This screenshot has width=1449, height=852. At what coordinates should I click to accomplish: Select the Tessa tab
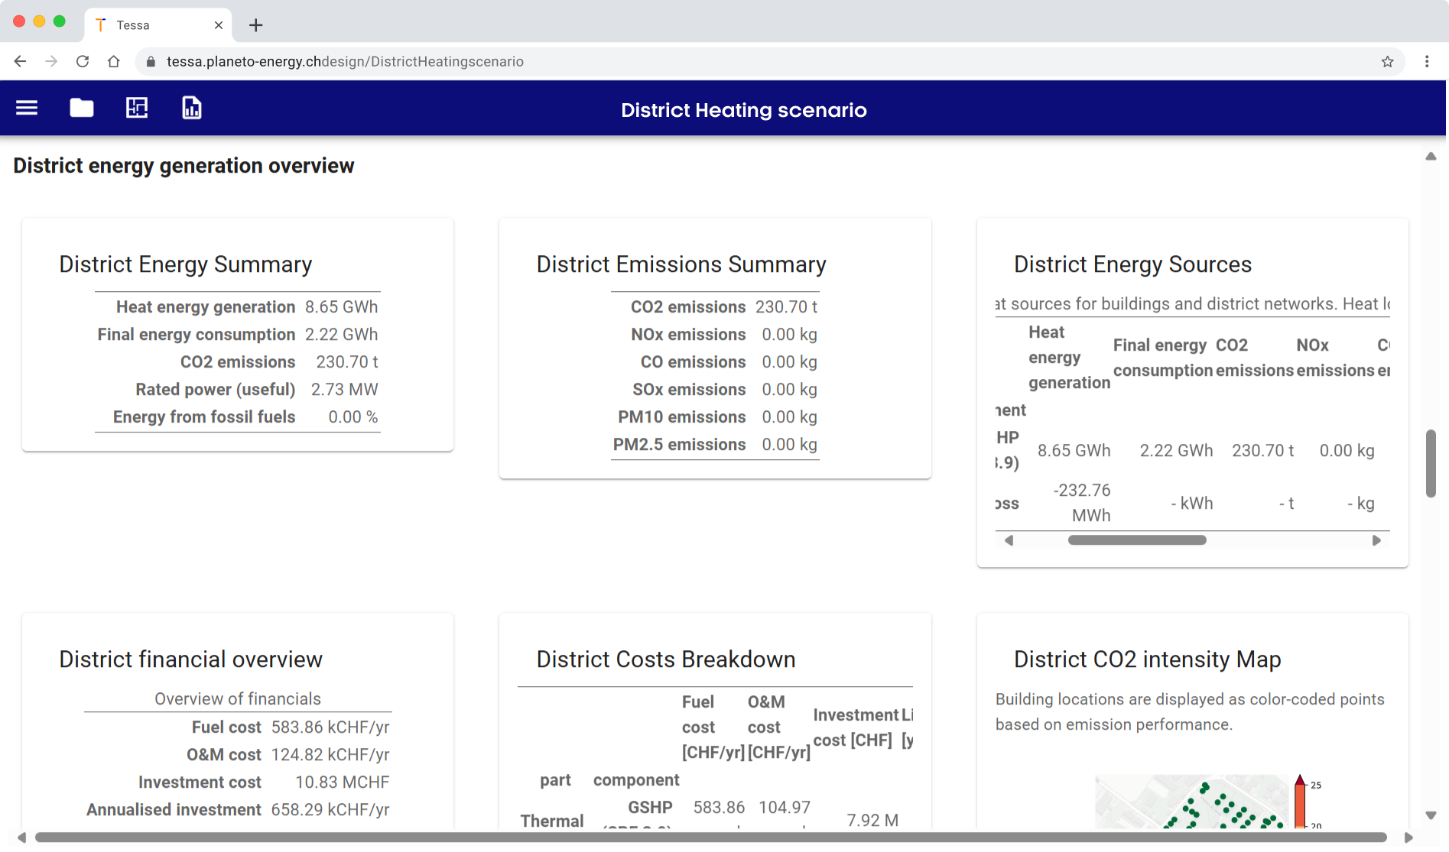pyautogui.click(x=158, y=25)
